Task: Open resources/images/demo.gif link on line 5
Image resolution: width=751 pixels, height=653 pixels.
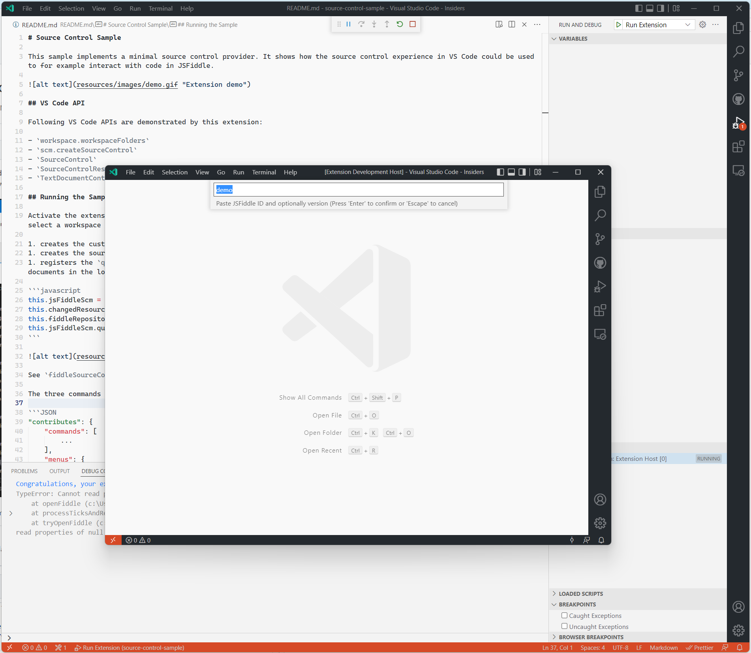Action: click(127, 84)
